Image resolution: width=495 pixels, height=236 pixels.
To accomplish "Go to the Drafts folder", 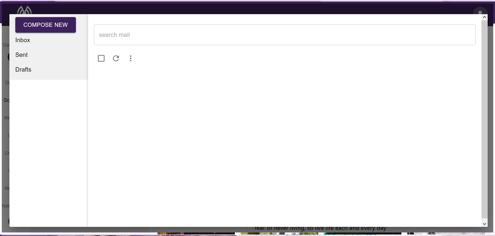I will click(23, 70).
